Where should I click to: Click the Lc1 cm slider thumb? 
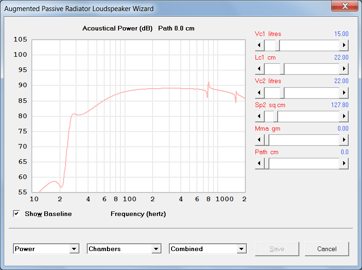[x=282, y=69]
